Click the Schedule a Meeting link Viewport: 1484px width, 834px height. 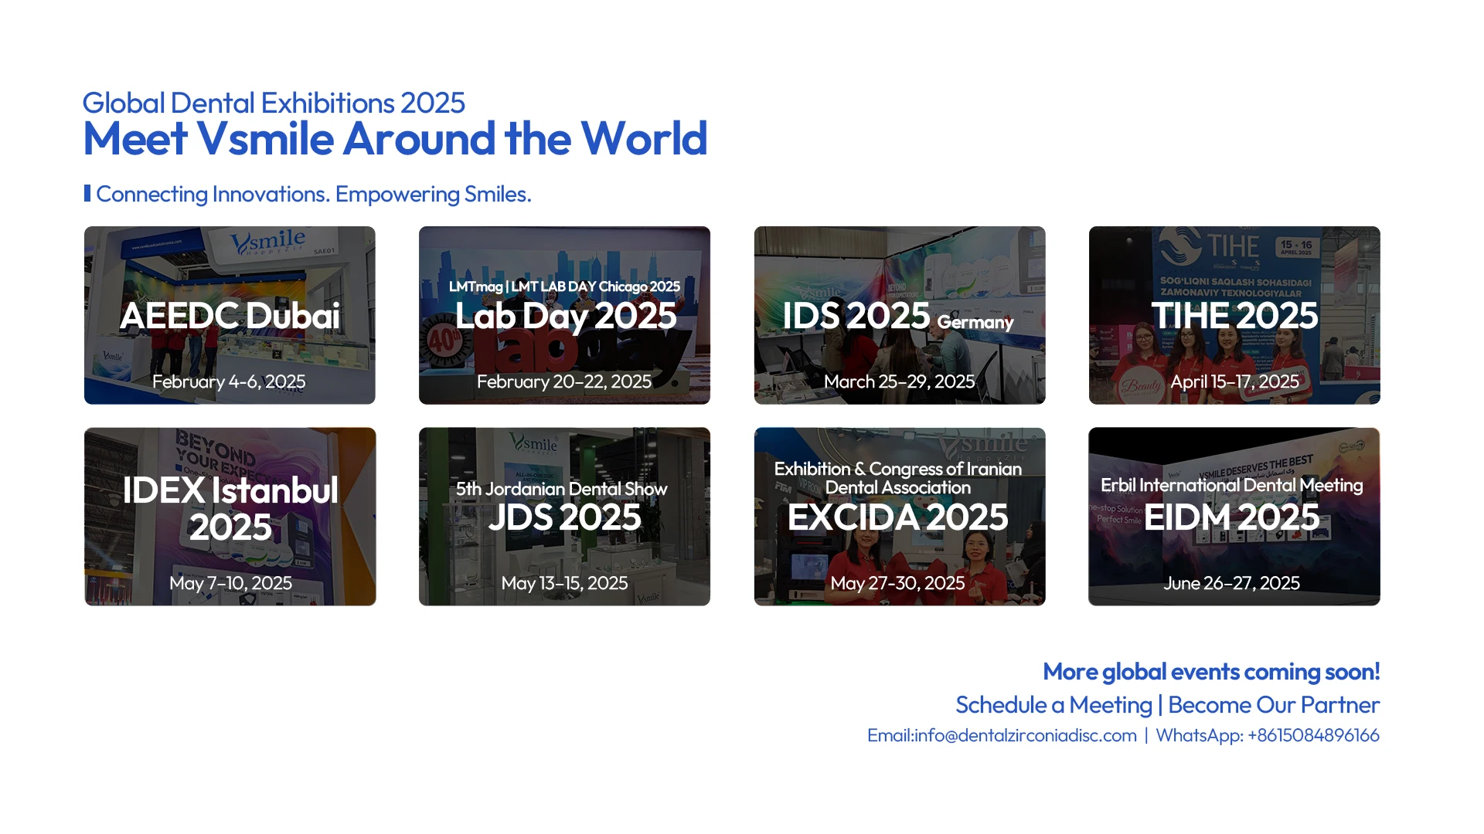point(1053,705)
